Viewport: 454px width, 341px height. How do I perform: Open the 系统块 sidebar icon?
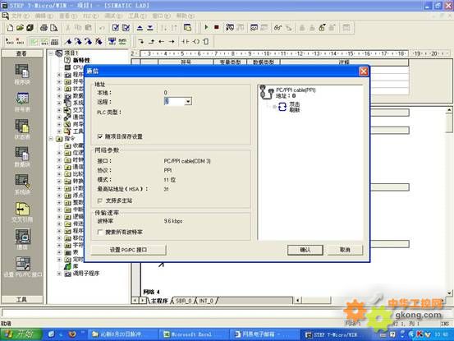22,184
